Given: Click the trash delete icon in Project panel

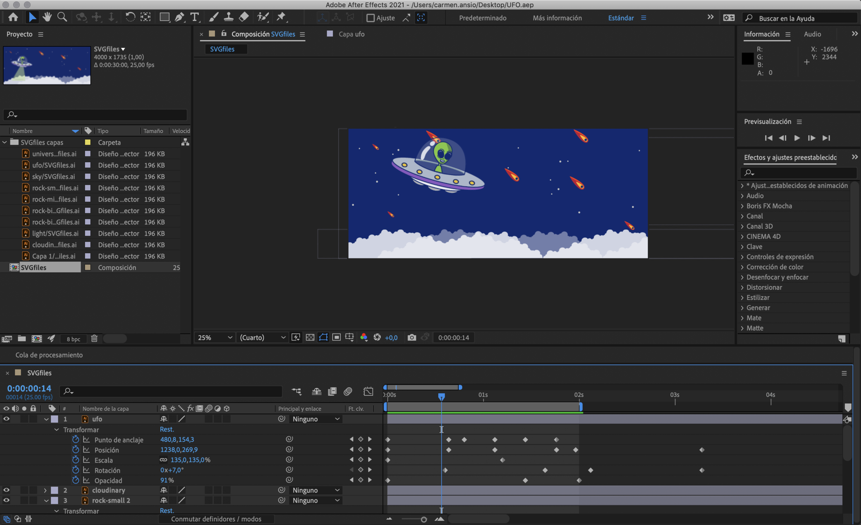Looking at the screenshot, I should [x=94, y=338].
